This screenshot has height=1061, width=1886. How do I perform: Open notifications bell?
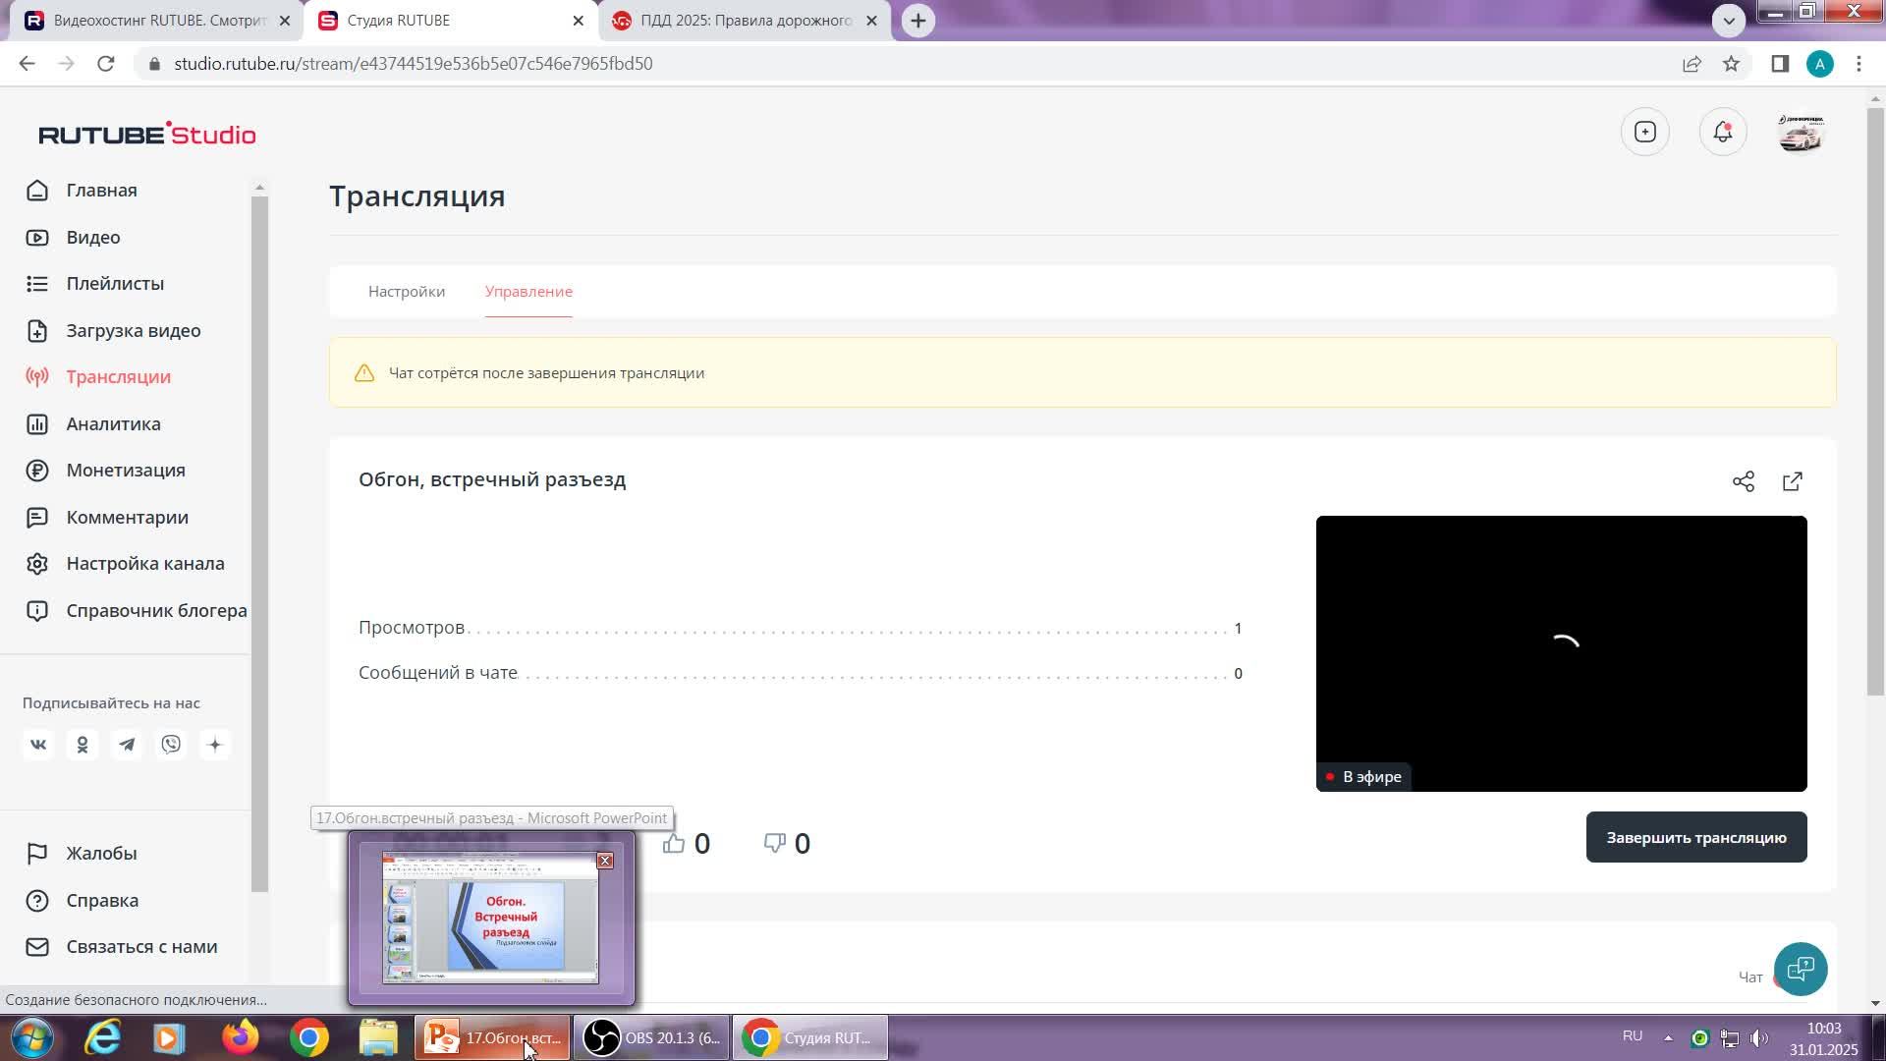pos(1723,133)
